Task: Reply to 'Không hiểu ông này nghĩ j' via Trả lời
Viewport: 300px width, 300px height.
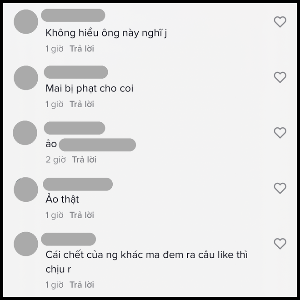Action: [x=82, y=49]
